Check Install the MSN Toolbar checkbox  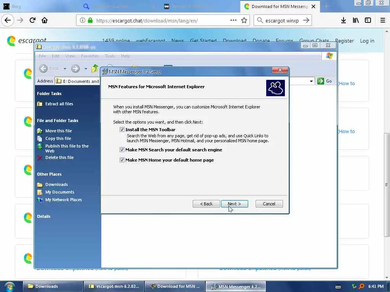tap(122, 130)
